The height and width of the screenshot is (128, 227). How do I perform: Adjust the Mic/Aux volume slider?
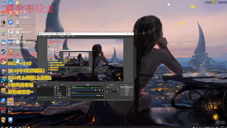pyautogui.click(x=85, y=95)
